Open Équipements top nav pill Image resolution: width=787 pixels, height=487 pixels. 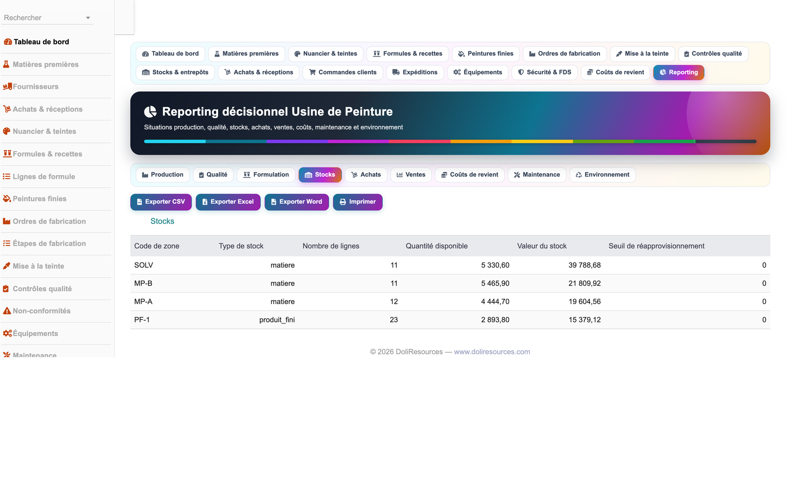[478, 72]
